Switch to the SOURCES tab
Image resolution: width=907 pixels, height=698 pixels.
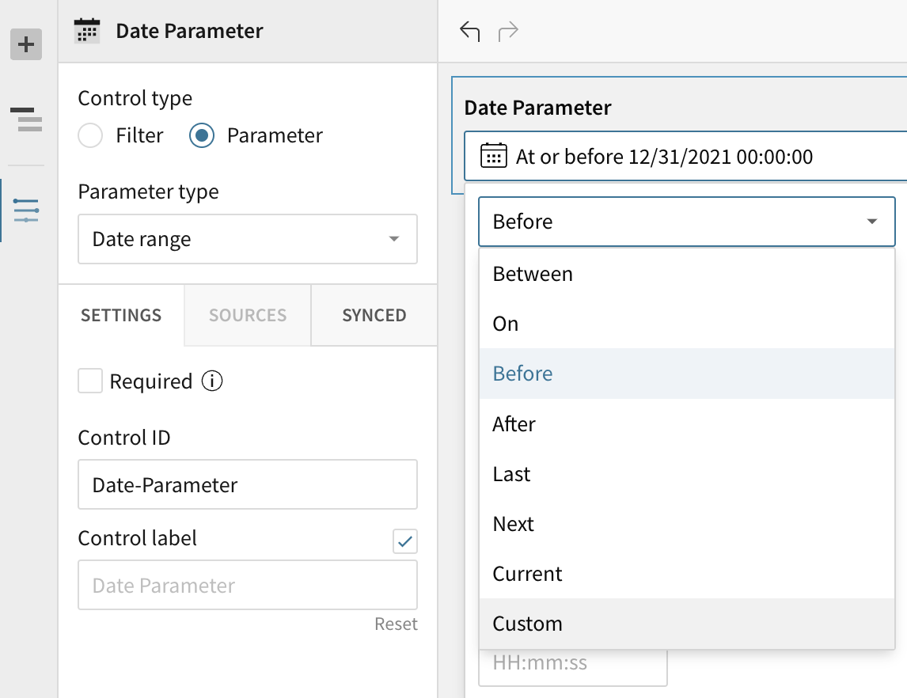(246, 315)
